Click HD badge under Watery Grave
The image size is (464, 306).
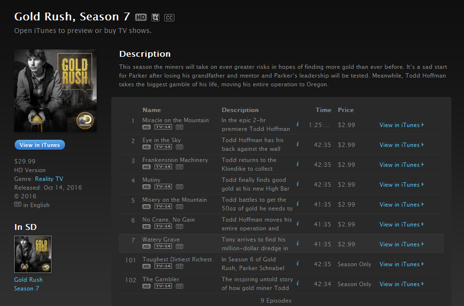pos(146,246)
